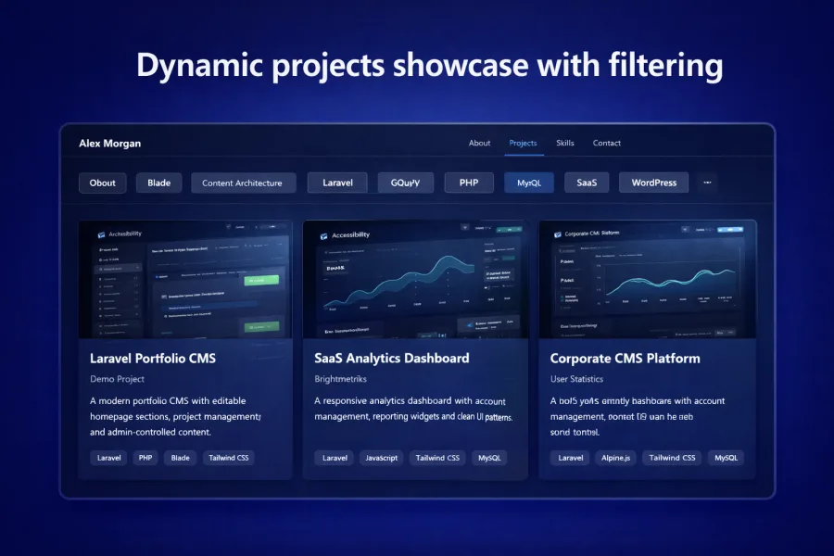Click the Alex Morgan site name
Viewport: 834px width, 556px height.
pyautogui.click(x=110, y=144)
